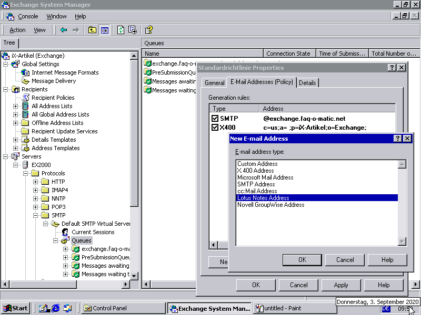Collapse the Global Settings tree node

(6, 64)
